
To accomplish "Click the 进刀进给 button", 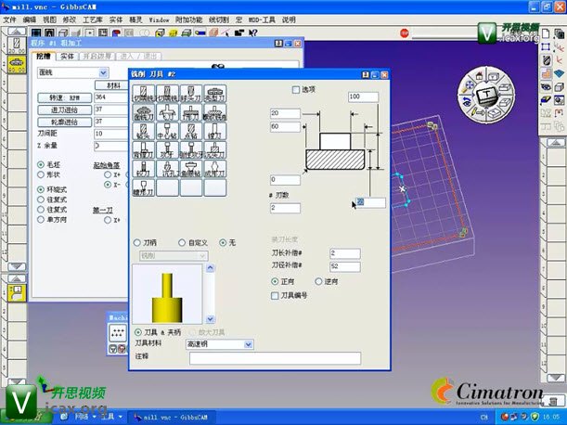I will pyautogui.click(x=64, y=109).
